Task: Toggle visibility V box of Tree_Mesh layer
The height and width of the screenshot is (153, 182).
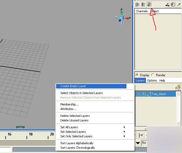Action: point(138,94)
